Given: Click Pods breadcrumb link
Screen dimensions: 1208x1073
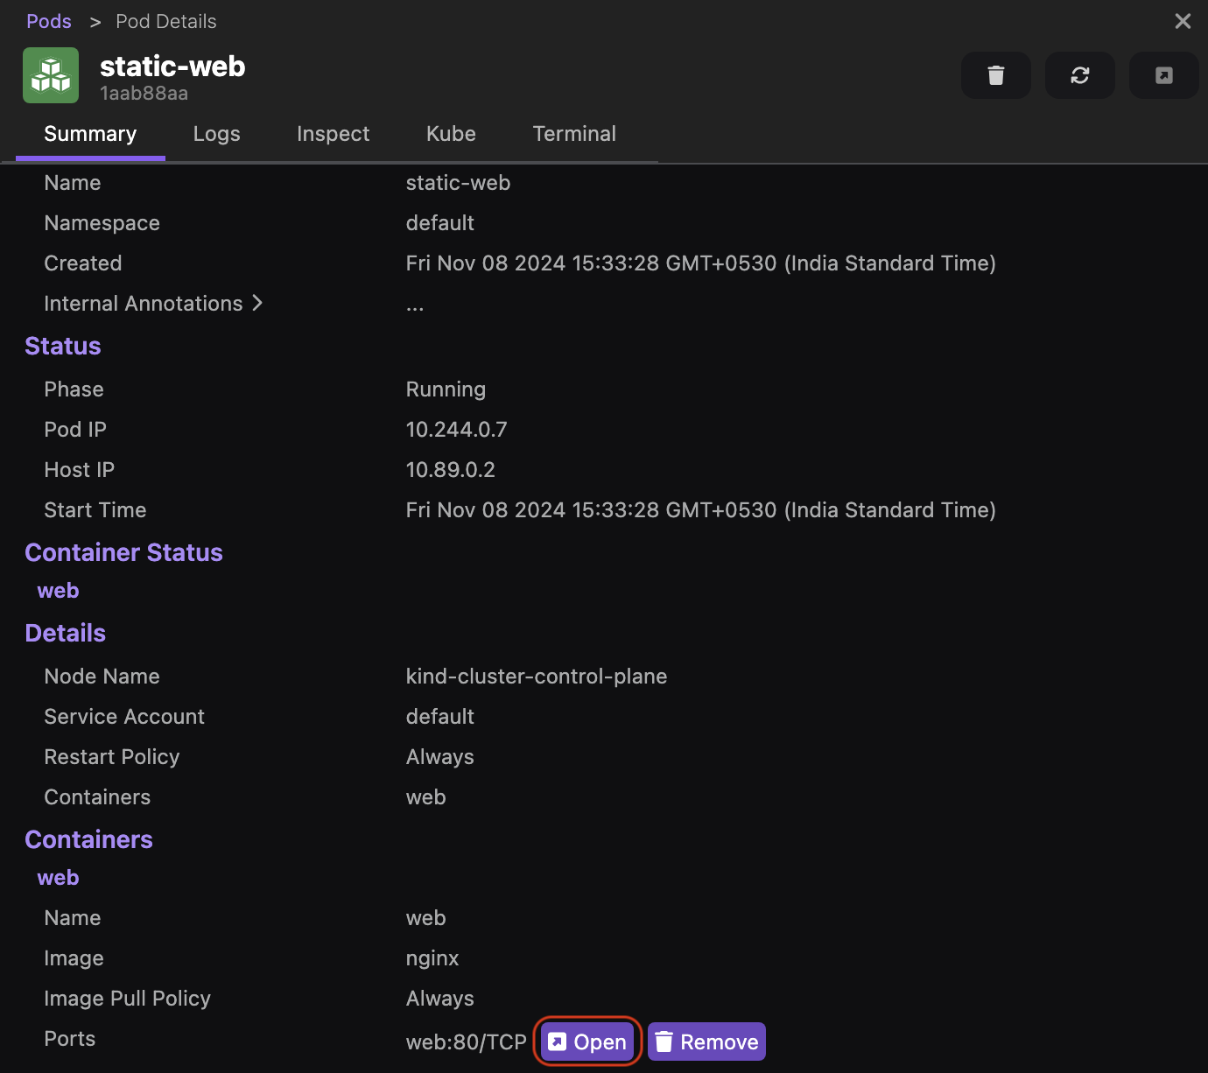Looking at the screenshot, I should coord(49,21).
